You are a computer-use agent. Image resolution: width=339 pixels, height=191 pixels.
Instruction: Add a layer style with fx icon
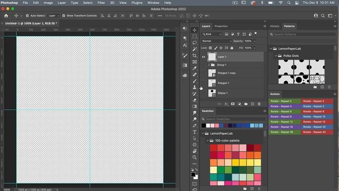tap(226, 104)
